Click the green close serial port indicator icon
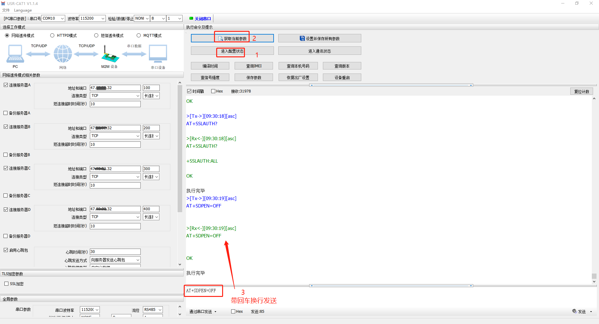Image resolution: width=599 pixels, height=324 pixels. coord(191,18)
